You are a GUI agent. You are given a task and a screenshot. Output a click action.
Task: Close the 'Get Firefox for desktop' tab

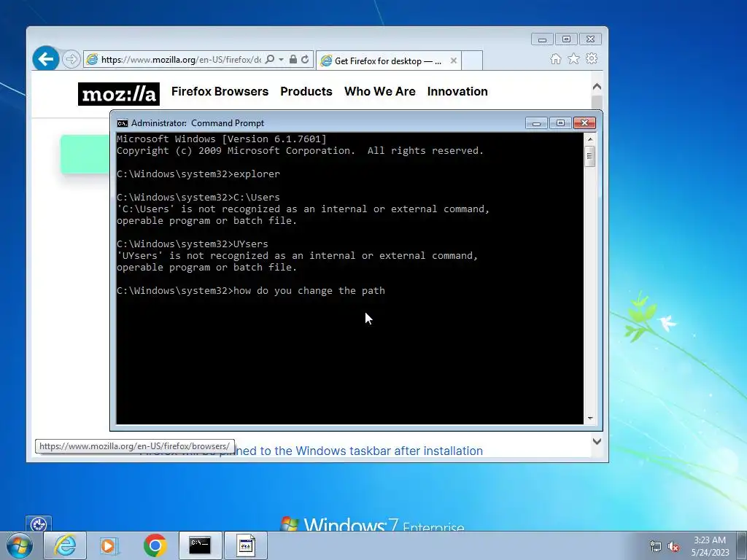[x=454, y=61]
